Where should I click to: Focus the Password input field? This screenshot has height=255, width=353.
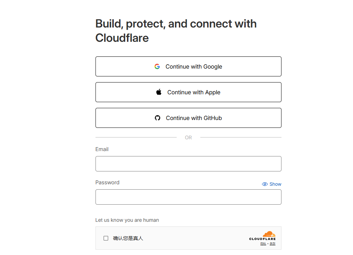pyautogui.click(x=188, y=197)
